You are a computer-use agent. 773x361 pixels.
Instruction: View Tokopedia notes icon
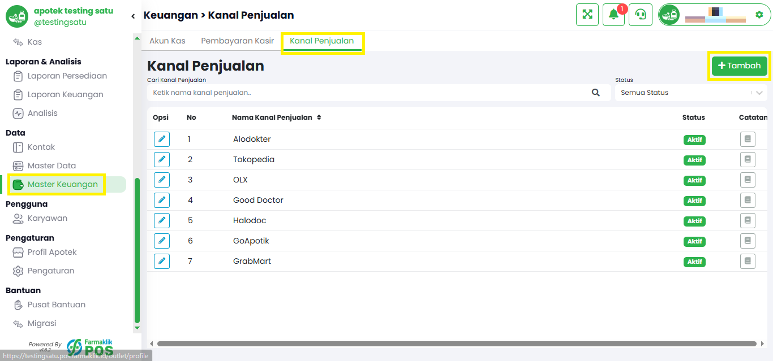748,159
